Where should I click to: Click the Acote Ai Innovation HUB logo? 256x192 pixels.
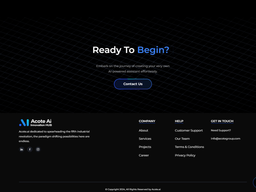(x=35, y=123)
